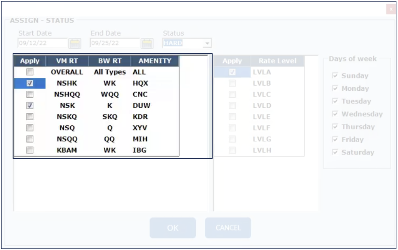The height and width of the screenshot is (250, 398).
Task: Uncheck the LVLA rate level checkbox
Action: (x=232, y=72)
